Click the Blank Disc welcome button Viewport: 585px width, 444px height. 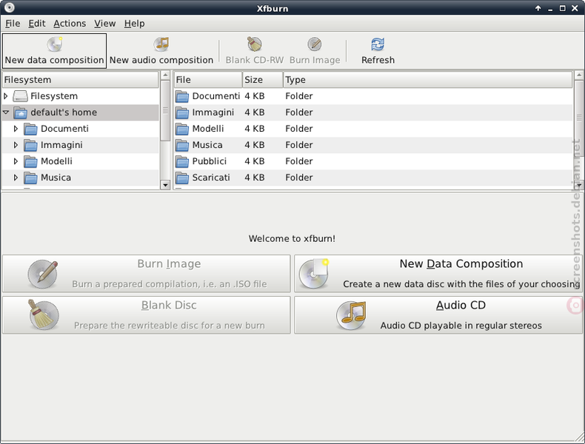pos(147,315)
